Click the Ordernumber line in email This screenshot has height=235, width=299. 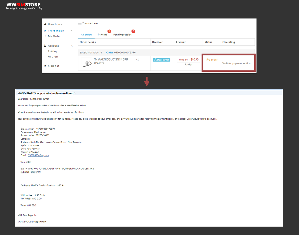pos(38,129)
